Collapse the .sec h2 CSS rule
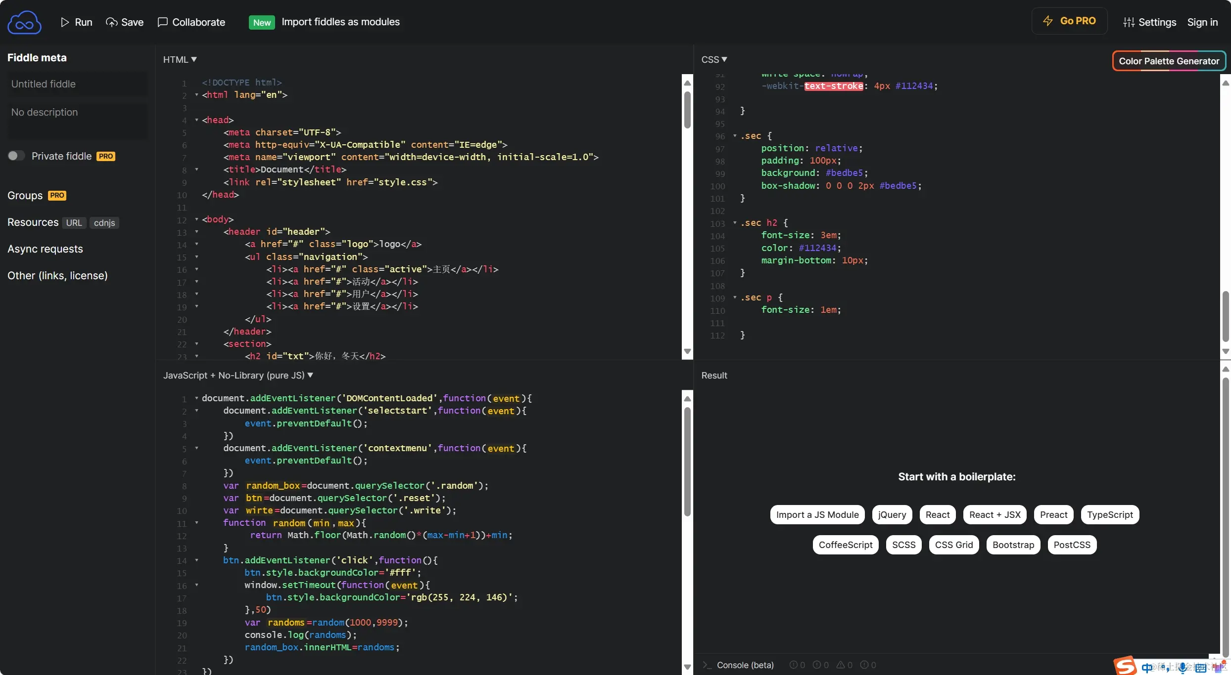This screenshot has width=1231, height=675. tap(735, 223)
